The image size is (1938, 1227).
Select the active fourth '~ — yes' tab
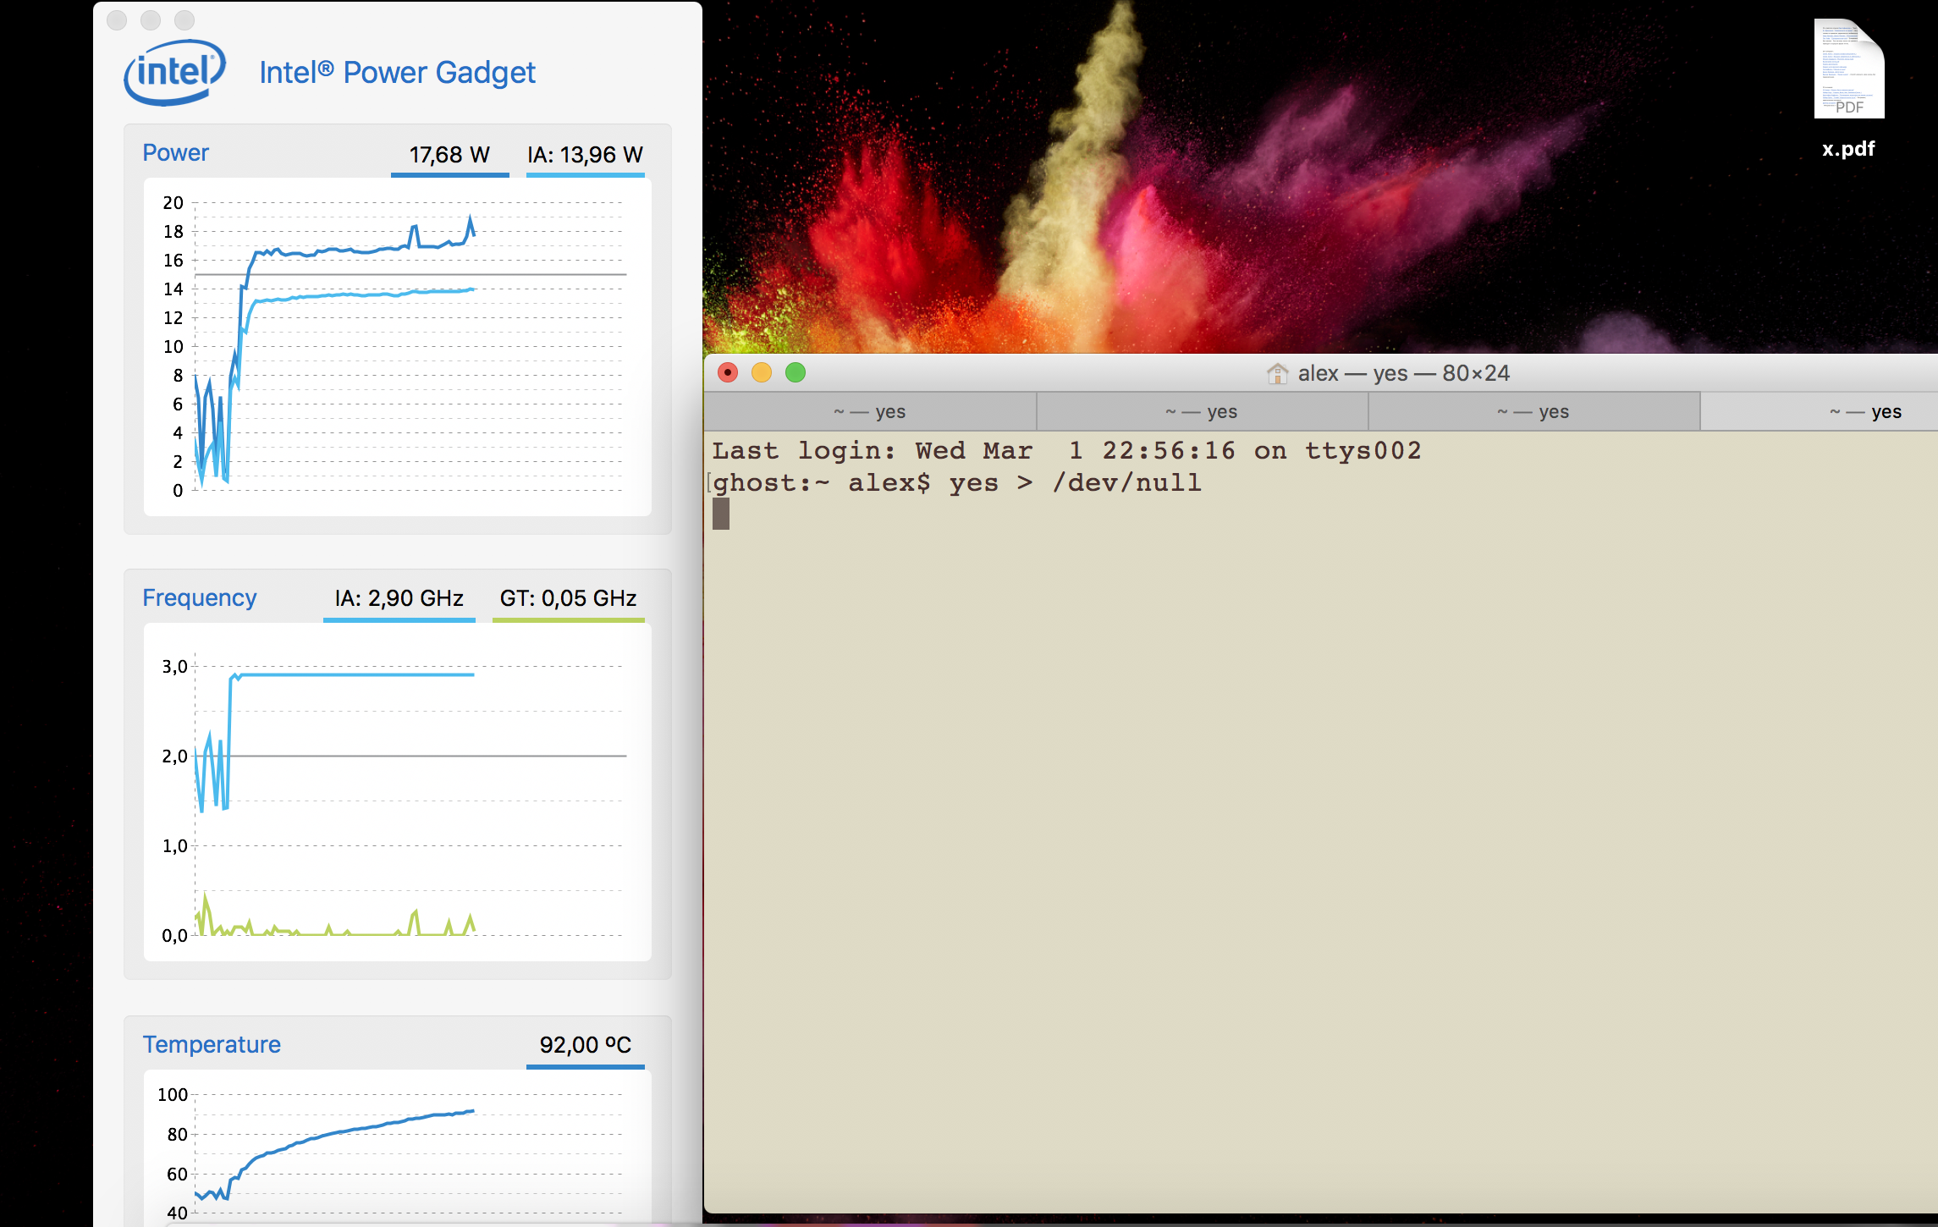point(1820,411)
